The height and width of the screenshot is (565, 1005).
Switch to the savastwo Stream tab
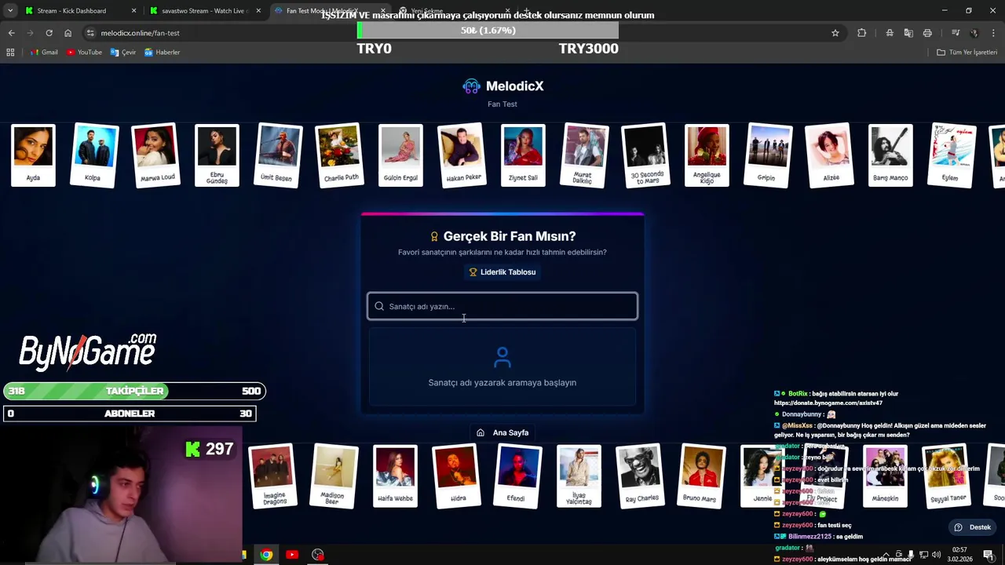click(204, 11)
